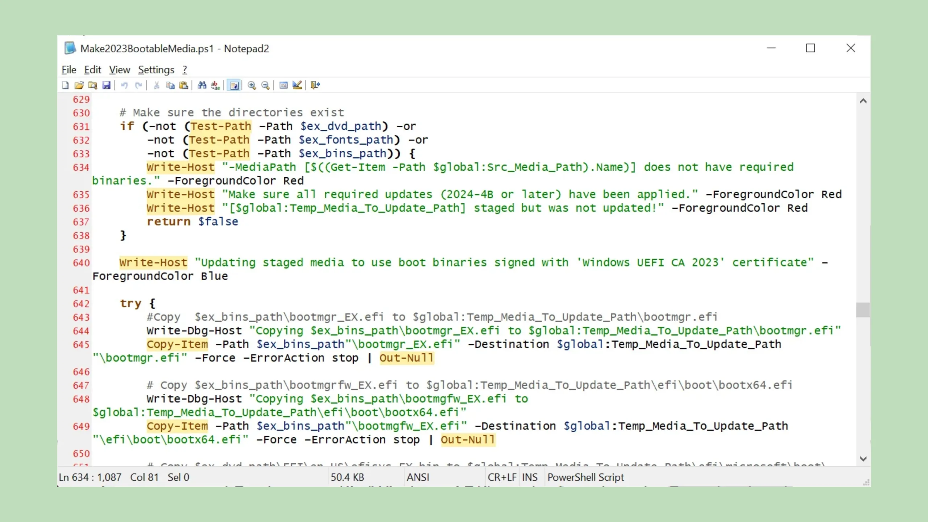The height and width of the screenshot is (522, 928).
Task: Click the window resize grip at status bar corner
Action: (866, 482)
